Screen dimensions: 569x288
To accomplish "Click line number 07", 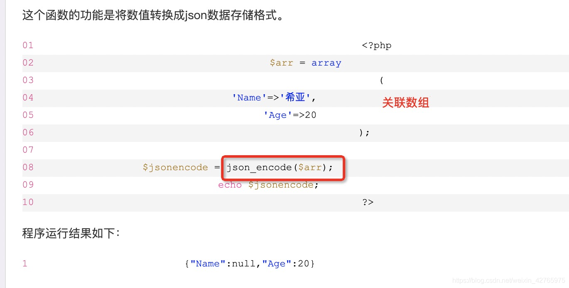I will (28, 150).
